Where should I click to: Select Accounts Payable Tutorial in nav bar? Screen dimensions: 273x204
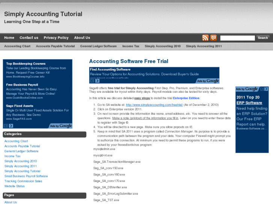coord(55,46)
